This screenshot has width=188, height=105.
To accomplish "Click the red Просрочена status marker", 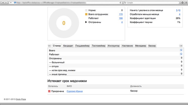I will tap(49, 91).
